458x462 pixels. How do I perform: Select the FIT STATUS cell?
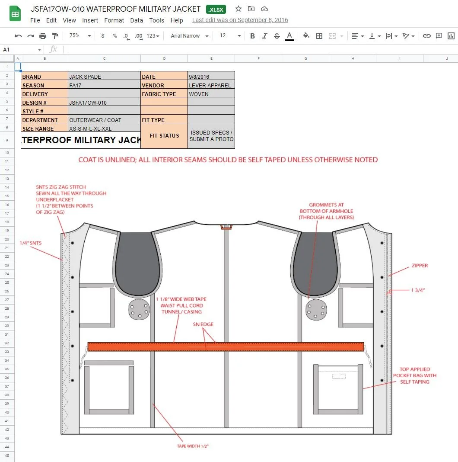click(x=164, y=136)
